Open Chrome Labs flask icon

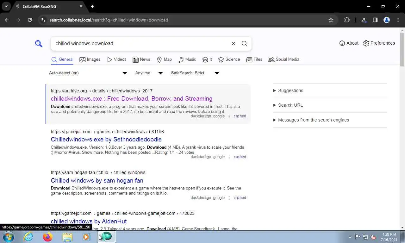(x=364, y=20)
